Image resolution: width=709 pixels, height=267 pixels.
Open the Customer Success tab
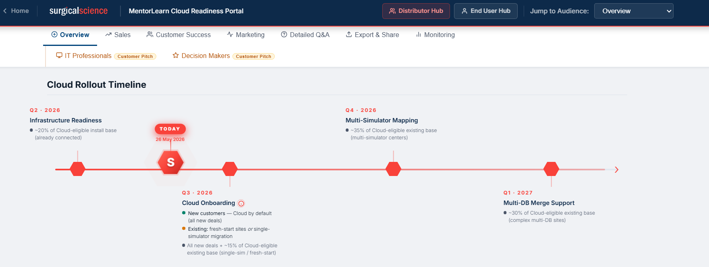coord(178,35)
